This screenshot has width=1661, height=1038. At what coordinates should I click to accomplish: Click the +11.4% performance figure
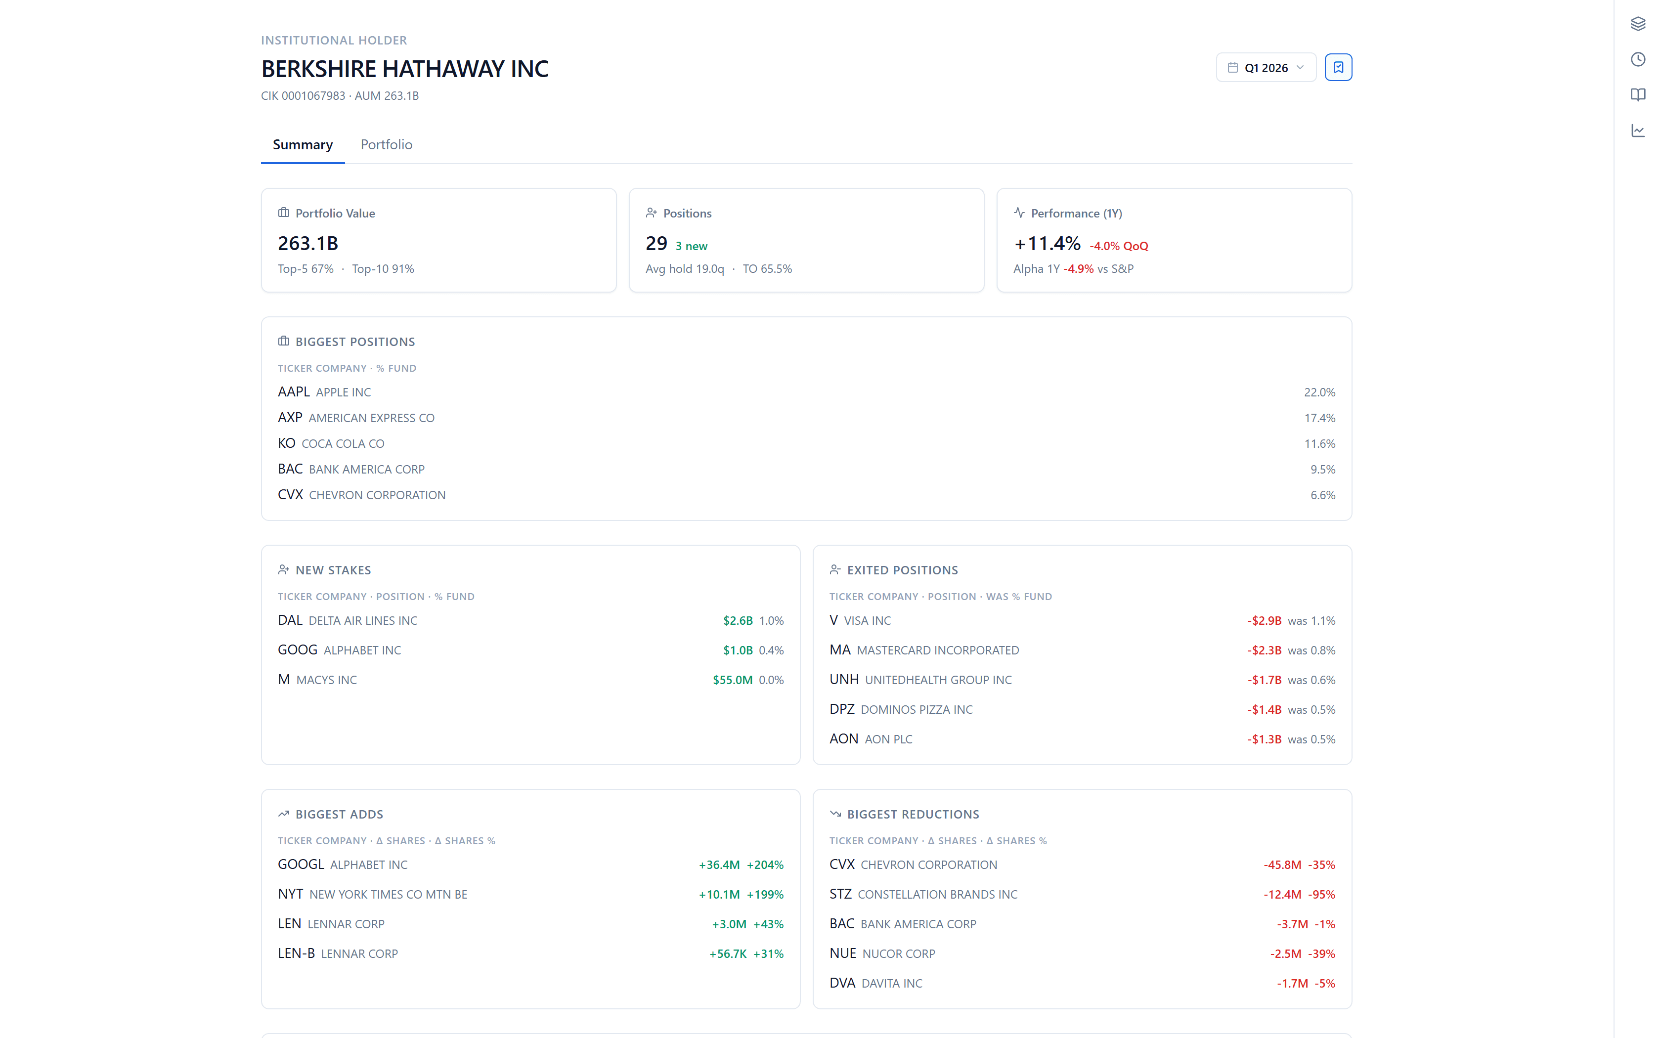coord(1048,244)
